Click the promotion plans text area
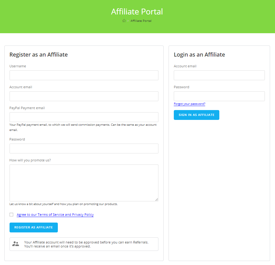The height and width of the screenshot is (265, 275). point(84,183)
